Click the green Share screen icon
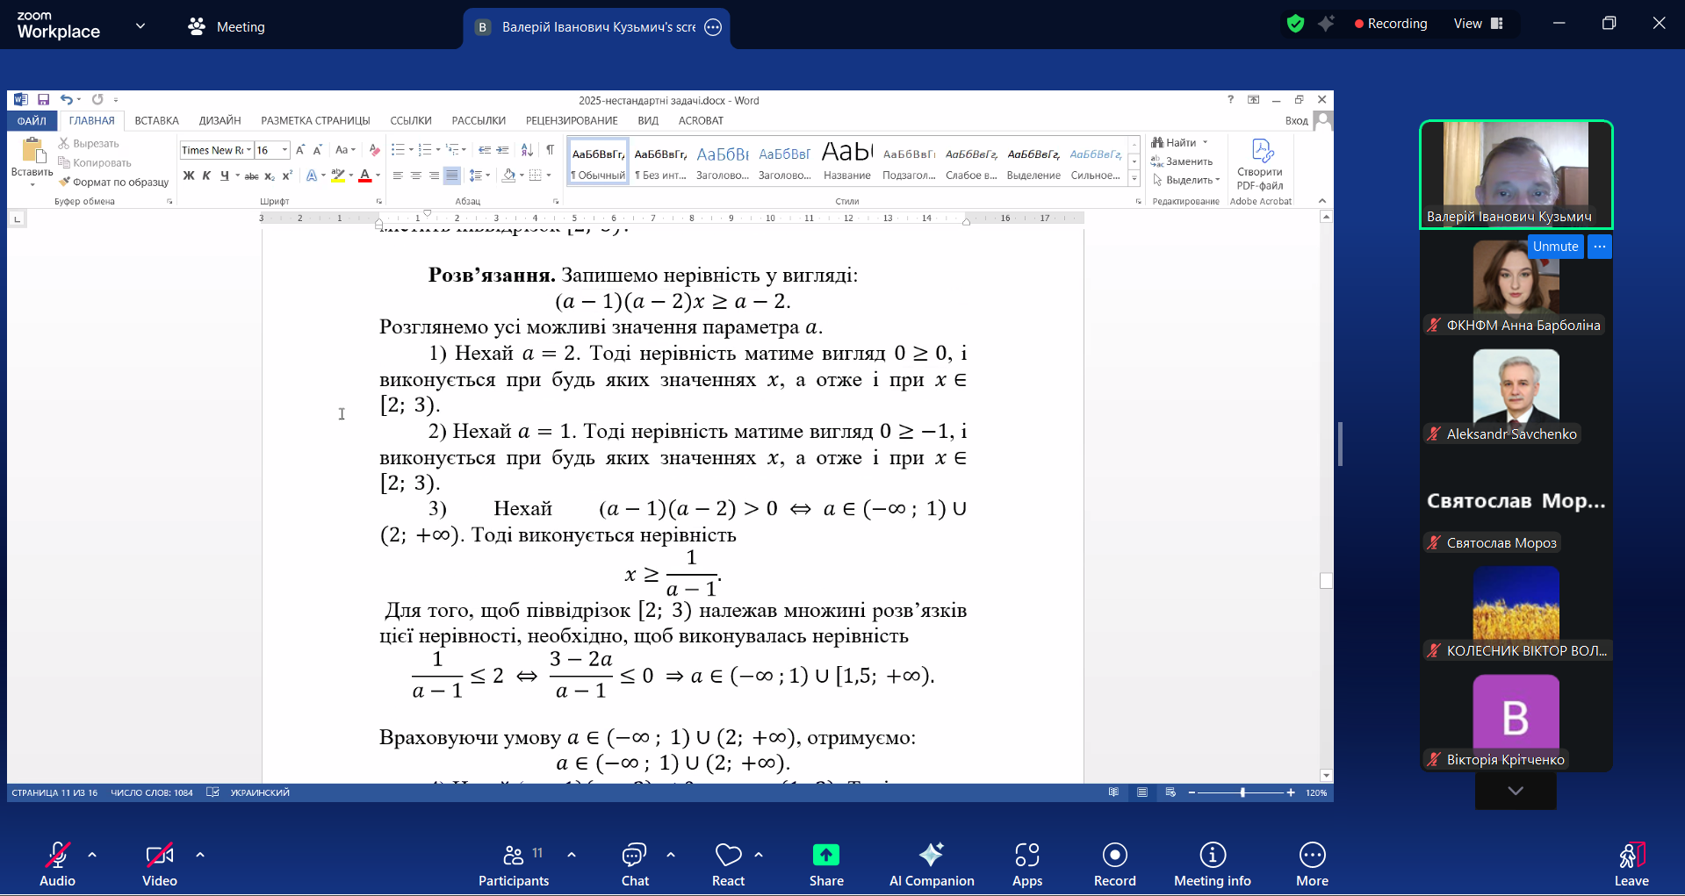The image size is (1685, 896). [825, 856]
